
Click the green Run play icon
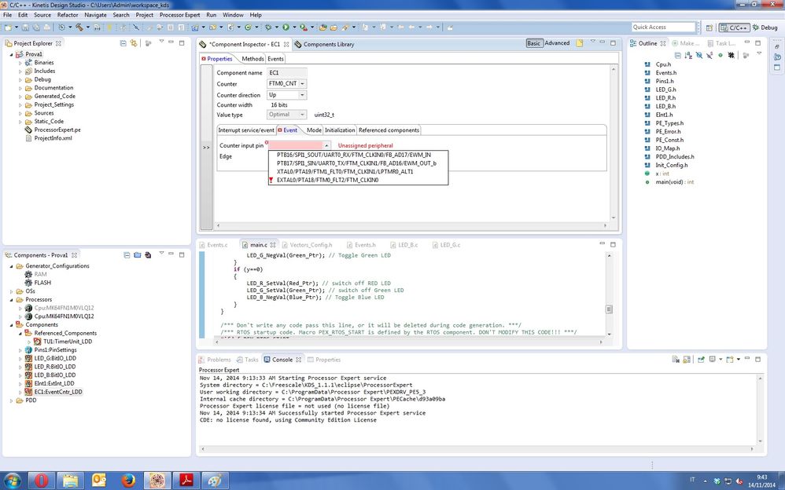286,27
